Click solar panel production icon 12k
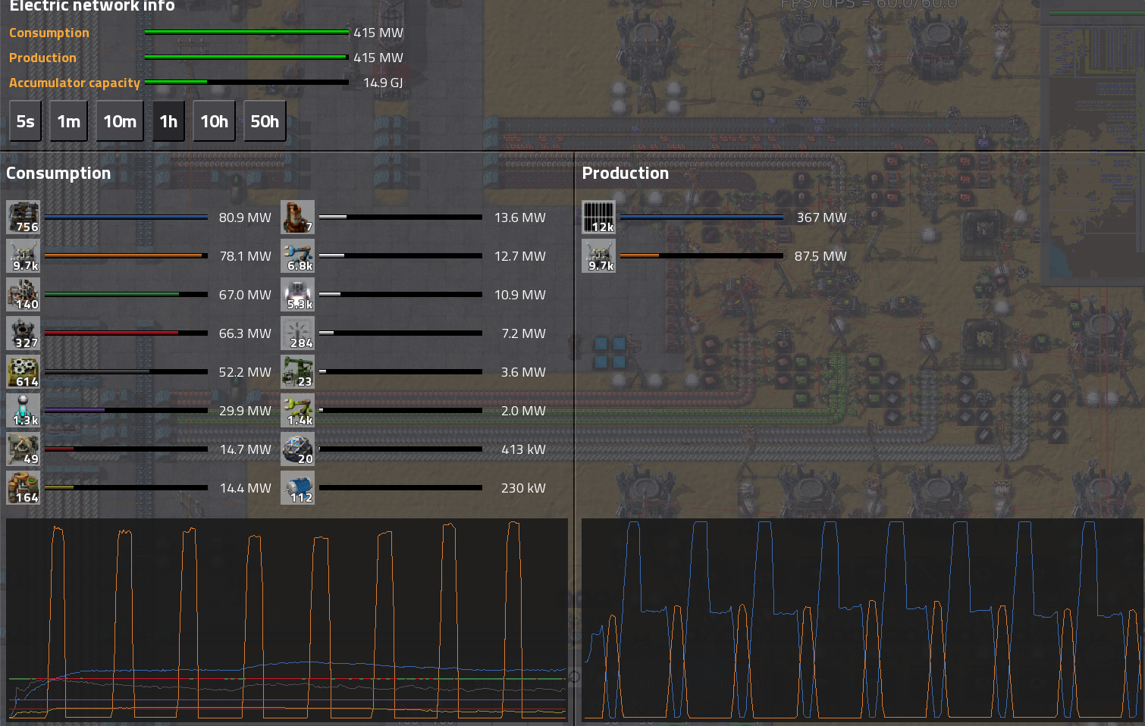 (x=599, y=217)
